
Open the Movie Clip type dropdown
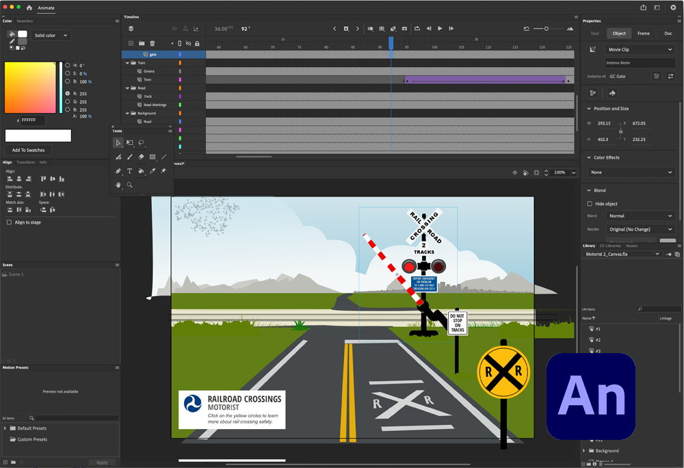640,50
